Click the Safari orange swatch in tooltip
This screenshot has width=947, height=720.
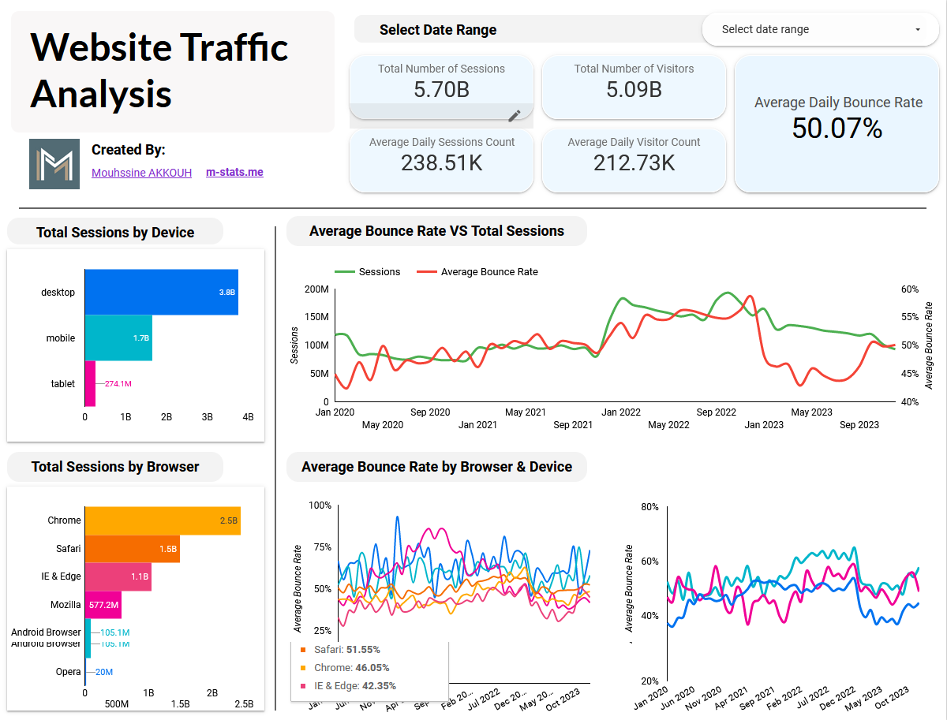tap(303, 650)
